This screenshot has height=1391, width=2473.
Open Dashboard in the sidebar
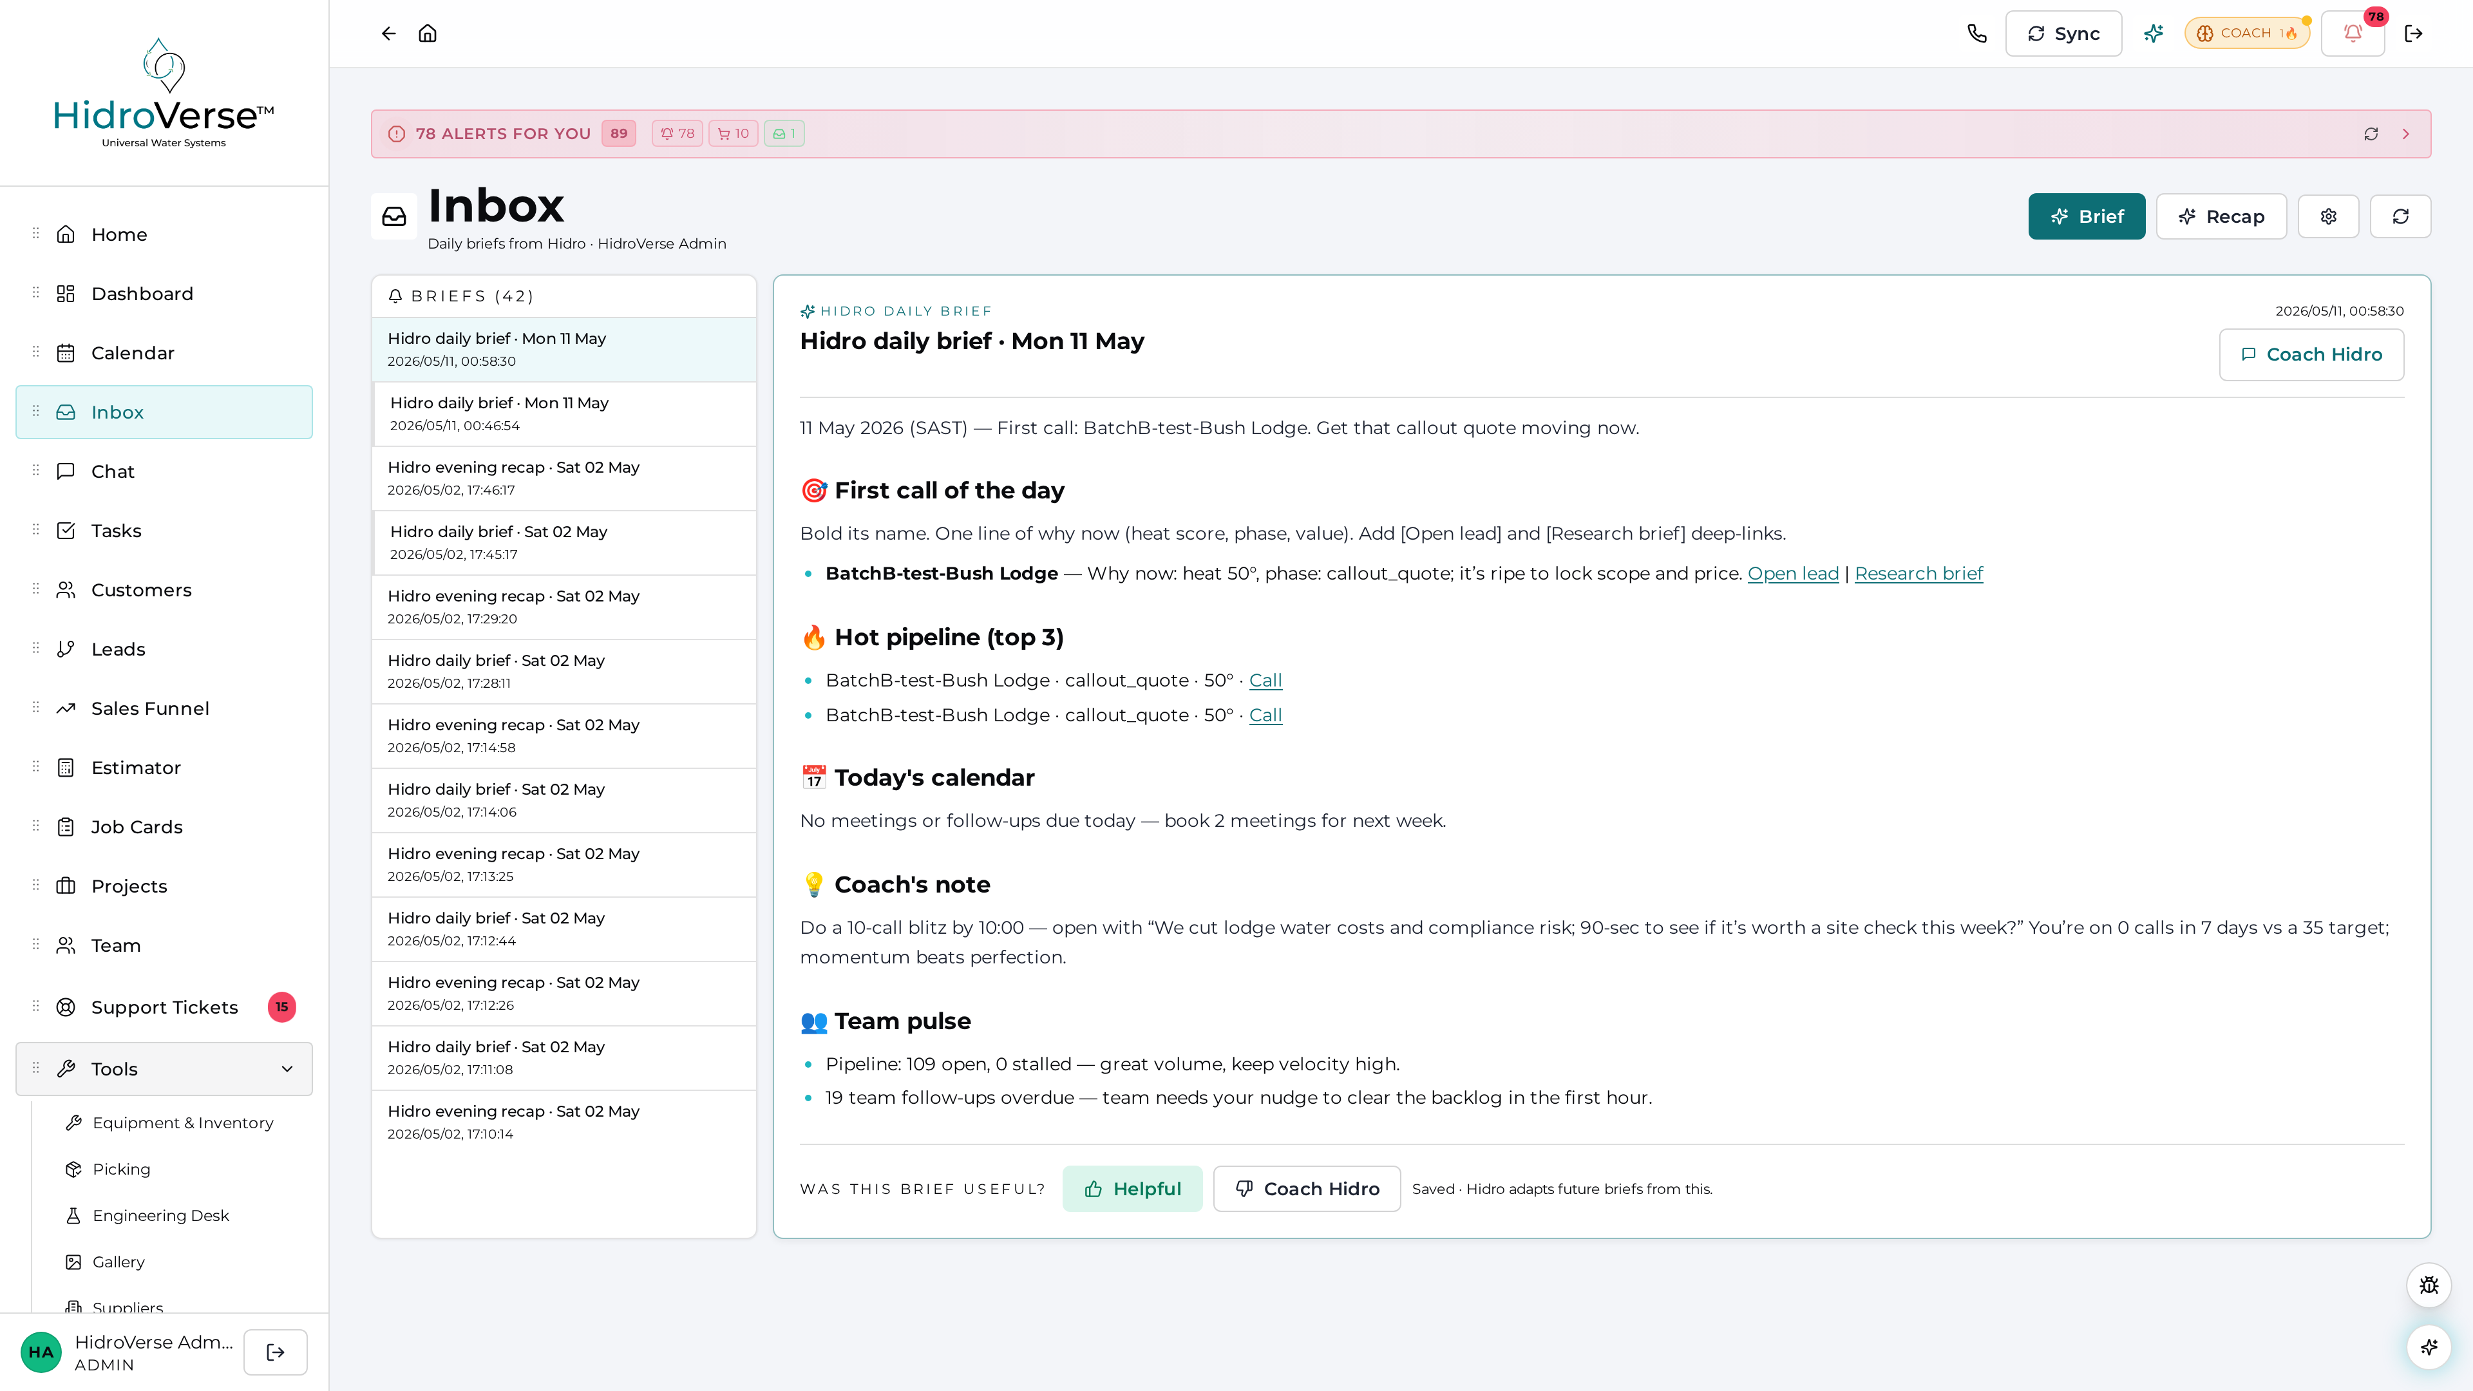pos(164,294)
